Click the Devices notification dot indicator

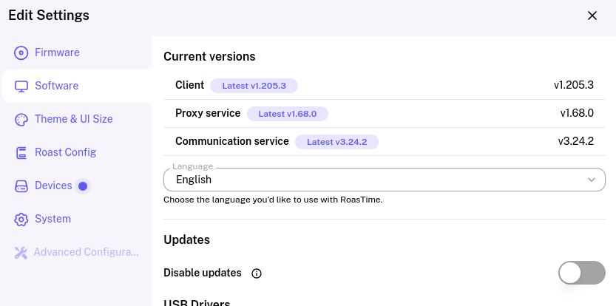83,186
